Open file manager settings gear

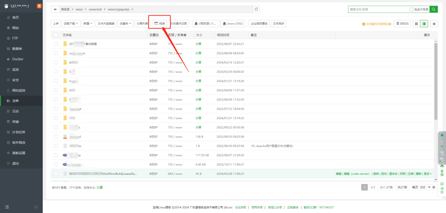click(x=434, y=23)
